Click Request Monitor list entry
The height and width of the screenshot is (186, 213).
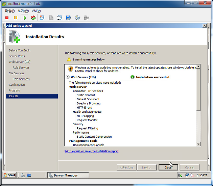(87, 120)
